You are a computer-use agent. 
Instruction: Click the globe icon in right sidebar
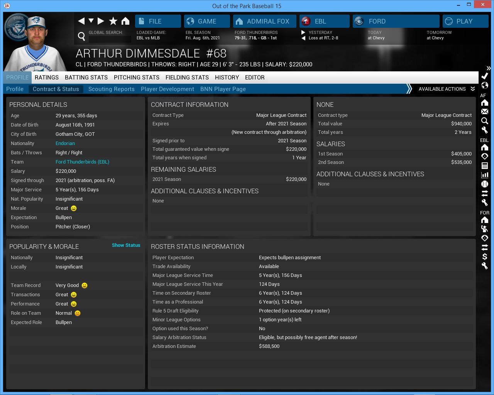[x=485, y=85]
